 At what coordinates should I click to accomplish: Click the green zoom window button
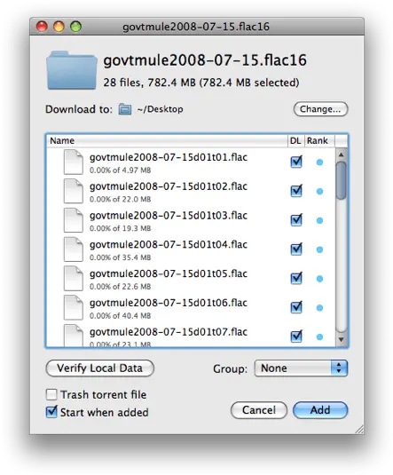[75, 27]
